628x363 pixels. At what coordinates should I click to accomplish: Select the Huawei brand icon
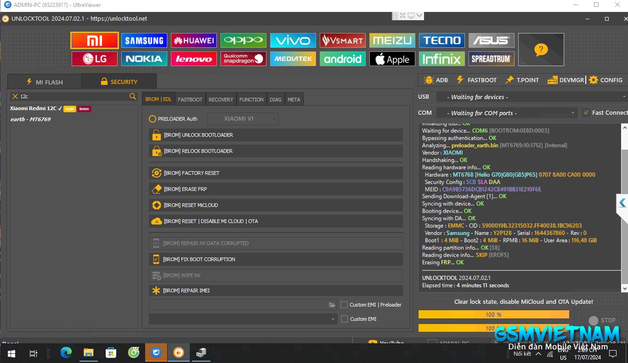coord(194,40)
